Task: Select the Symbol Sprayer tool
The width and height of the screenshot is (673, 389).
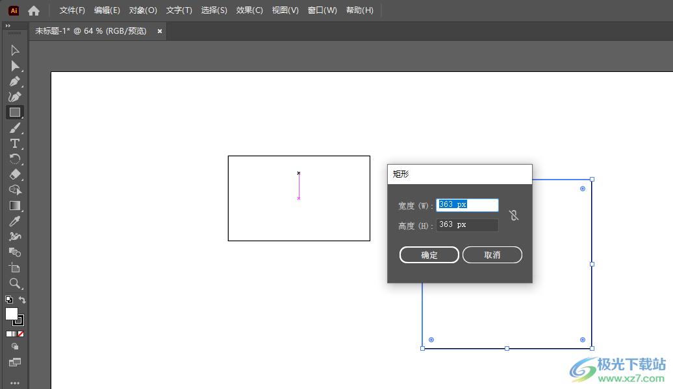Action: 14,237
